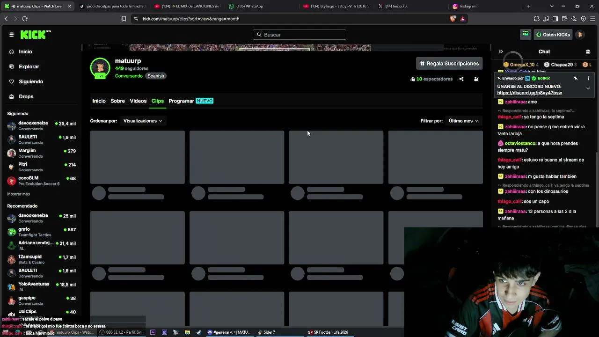Open chat leaderboard gift icon
Image resolution: width=599 pixels, height=337 pixels.
(x=588, y=51)
